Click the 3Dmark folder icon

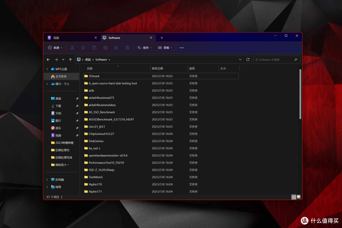(x=86, y=76)
